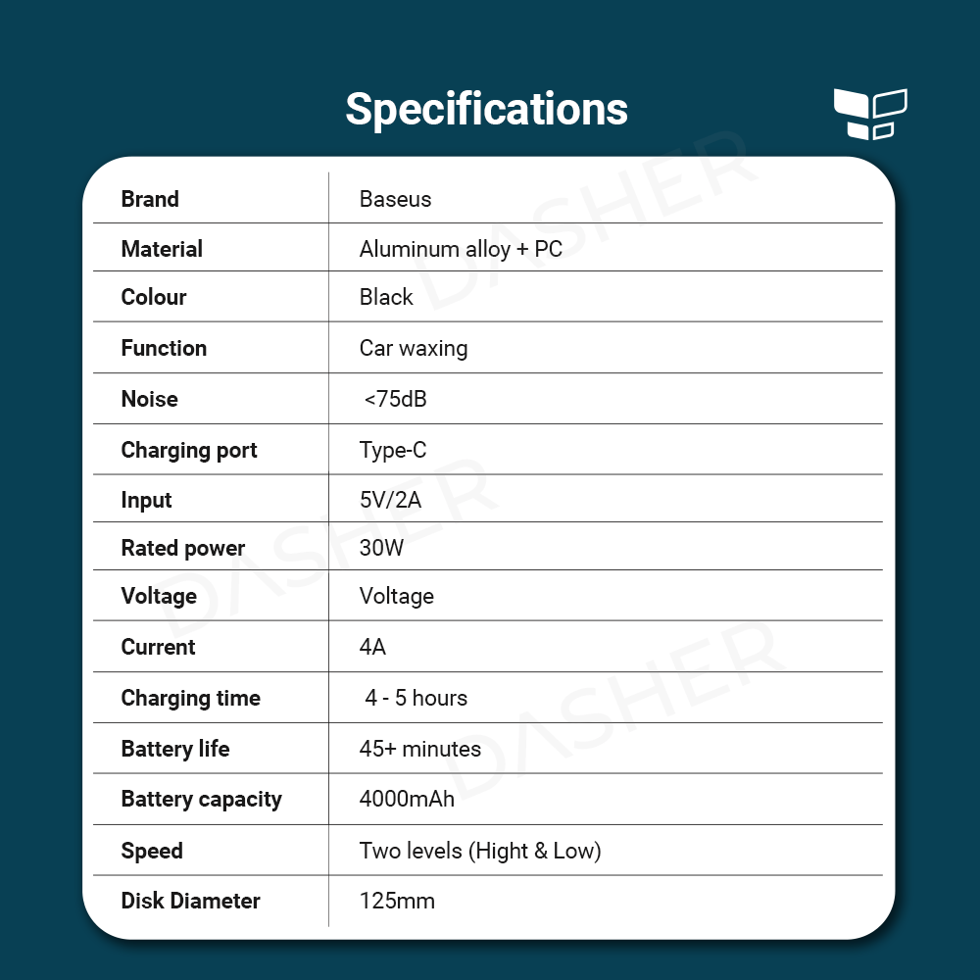Select the Battery life label

(x=175, y=749)
